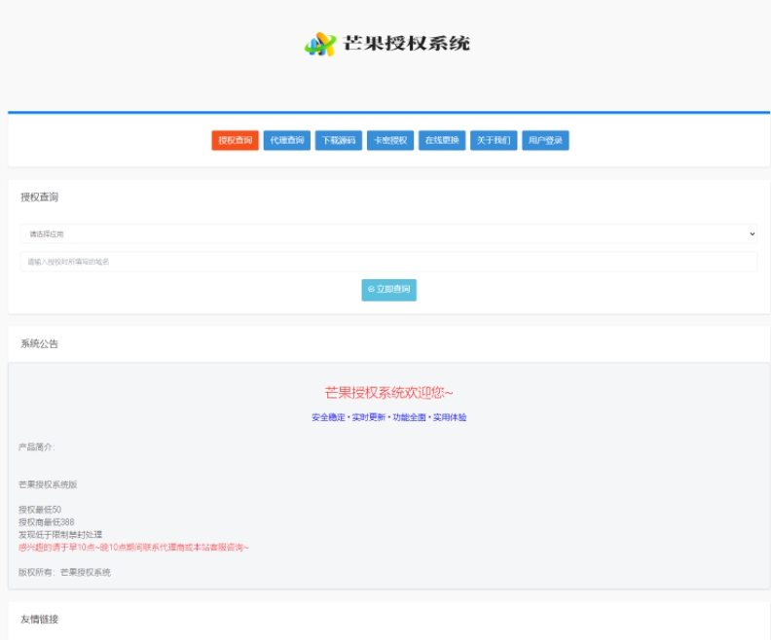Click the 授权查询 section heading
The height and width of the screenshot is (640, 771).
click(x=39, y=197)
